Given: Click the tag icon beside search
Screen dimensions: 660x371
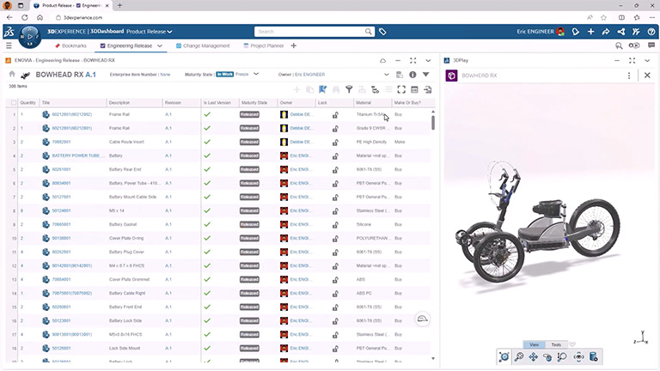Looking at the screenshot, I should tap(382, 32).
